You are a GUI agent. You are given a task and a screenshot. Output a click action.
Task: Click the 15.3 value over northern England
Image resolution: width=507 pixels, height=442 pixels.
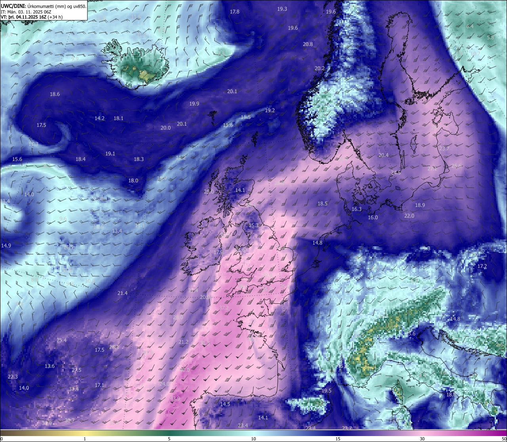pyautogui.click(x=253, y=226)
